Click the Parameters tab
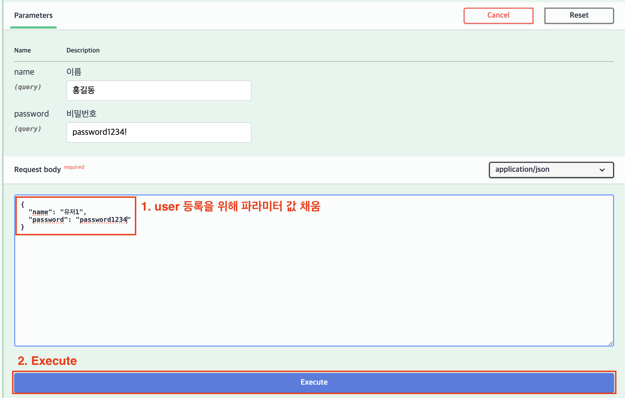Screen dimensions: 625x398 (33, 15)
